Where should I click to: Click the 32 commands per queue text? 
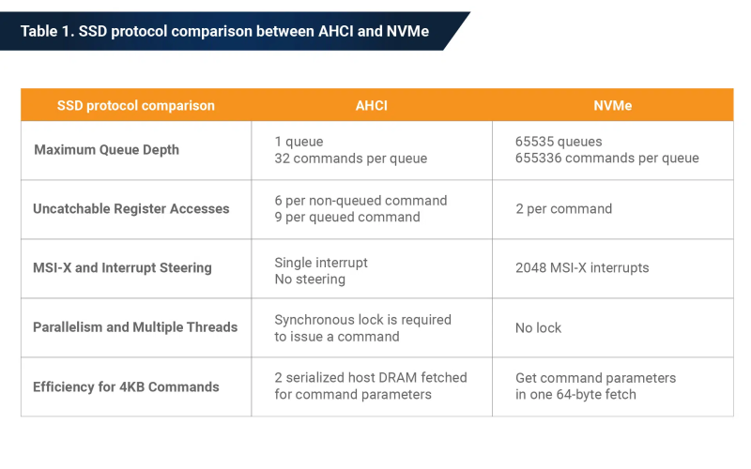point(350,159)
